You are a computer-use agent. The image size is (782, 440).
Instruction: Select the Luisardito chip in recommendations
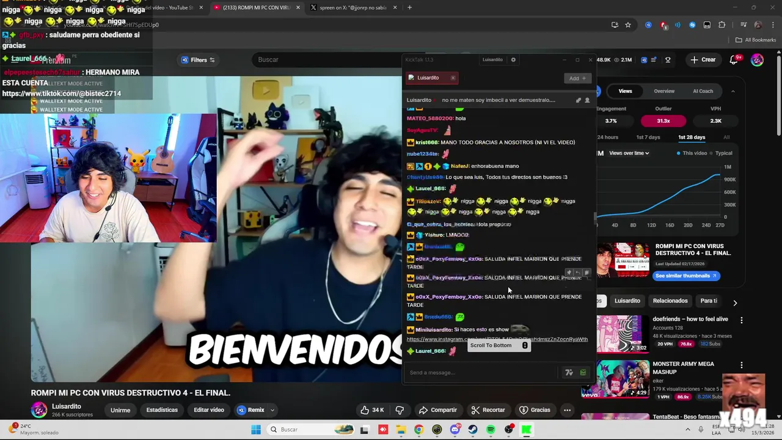click(x=627, y=301)
